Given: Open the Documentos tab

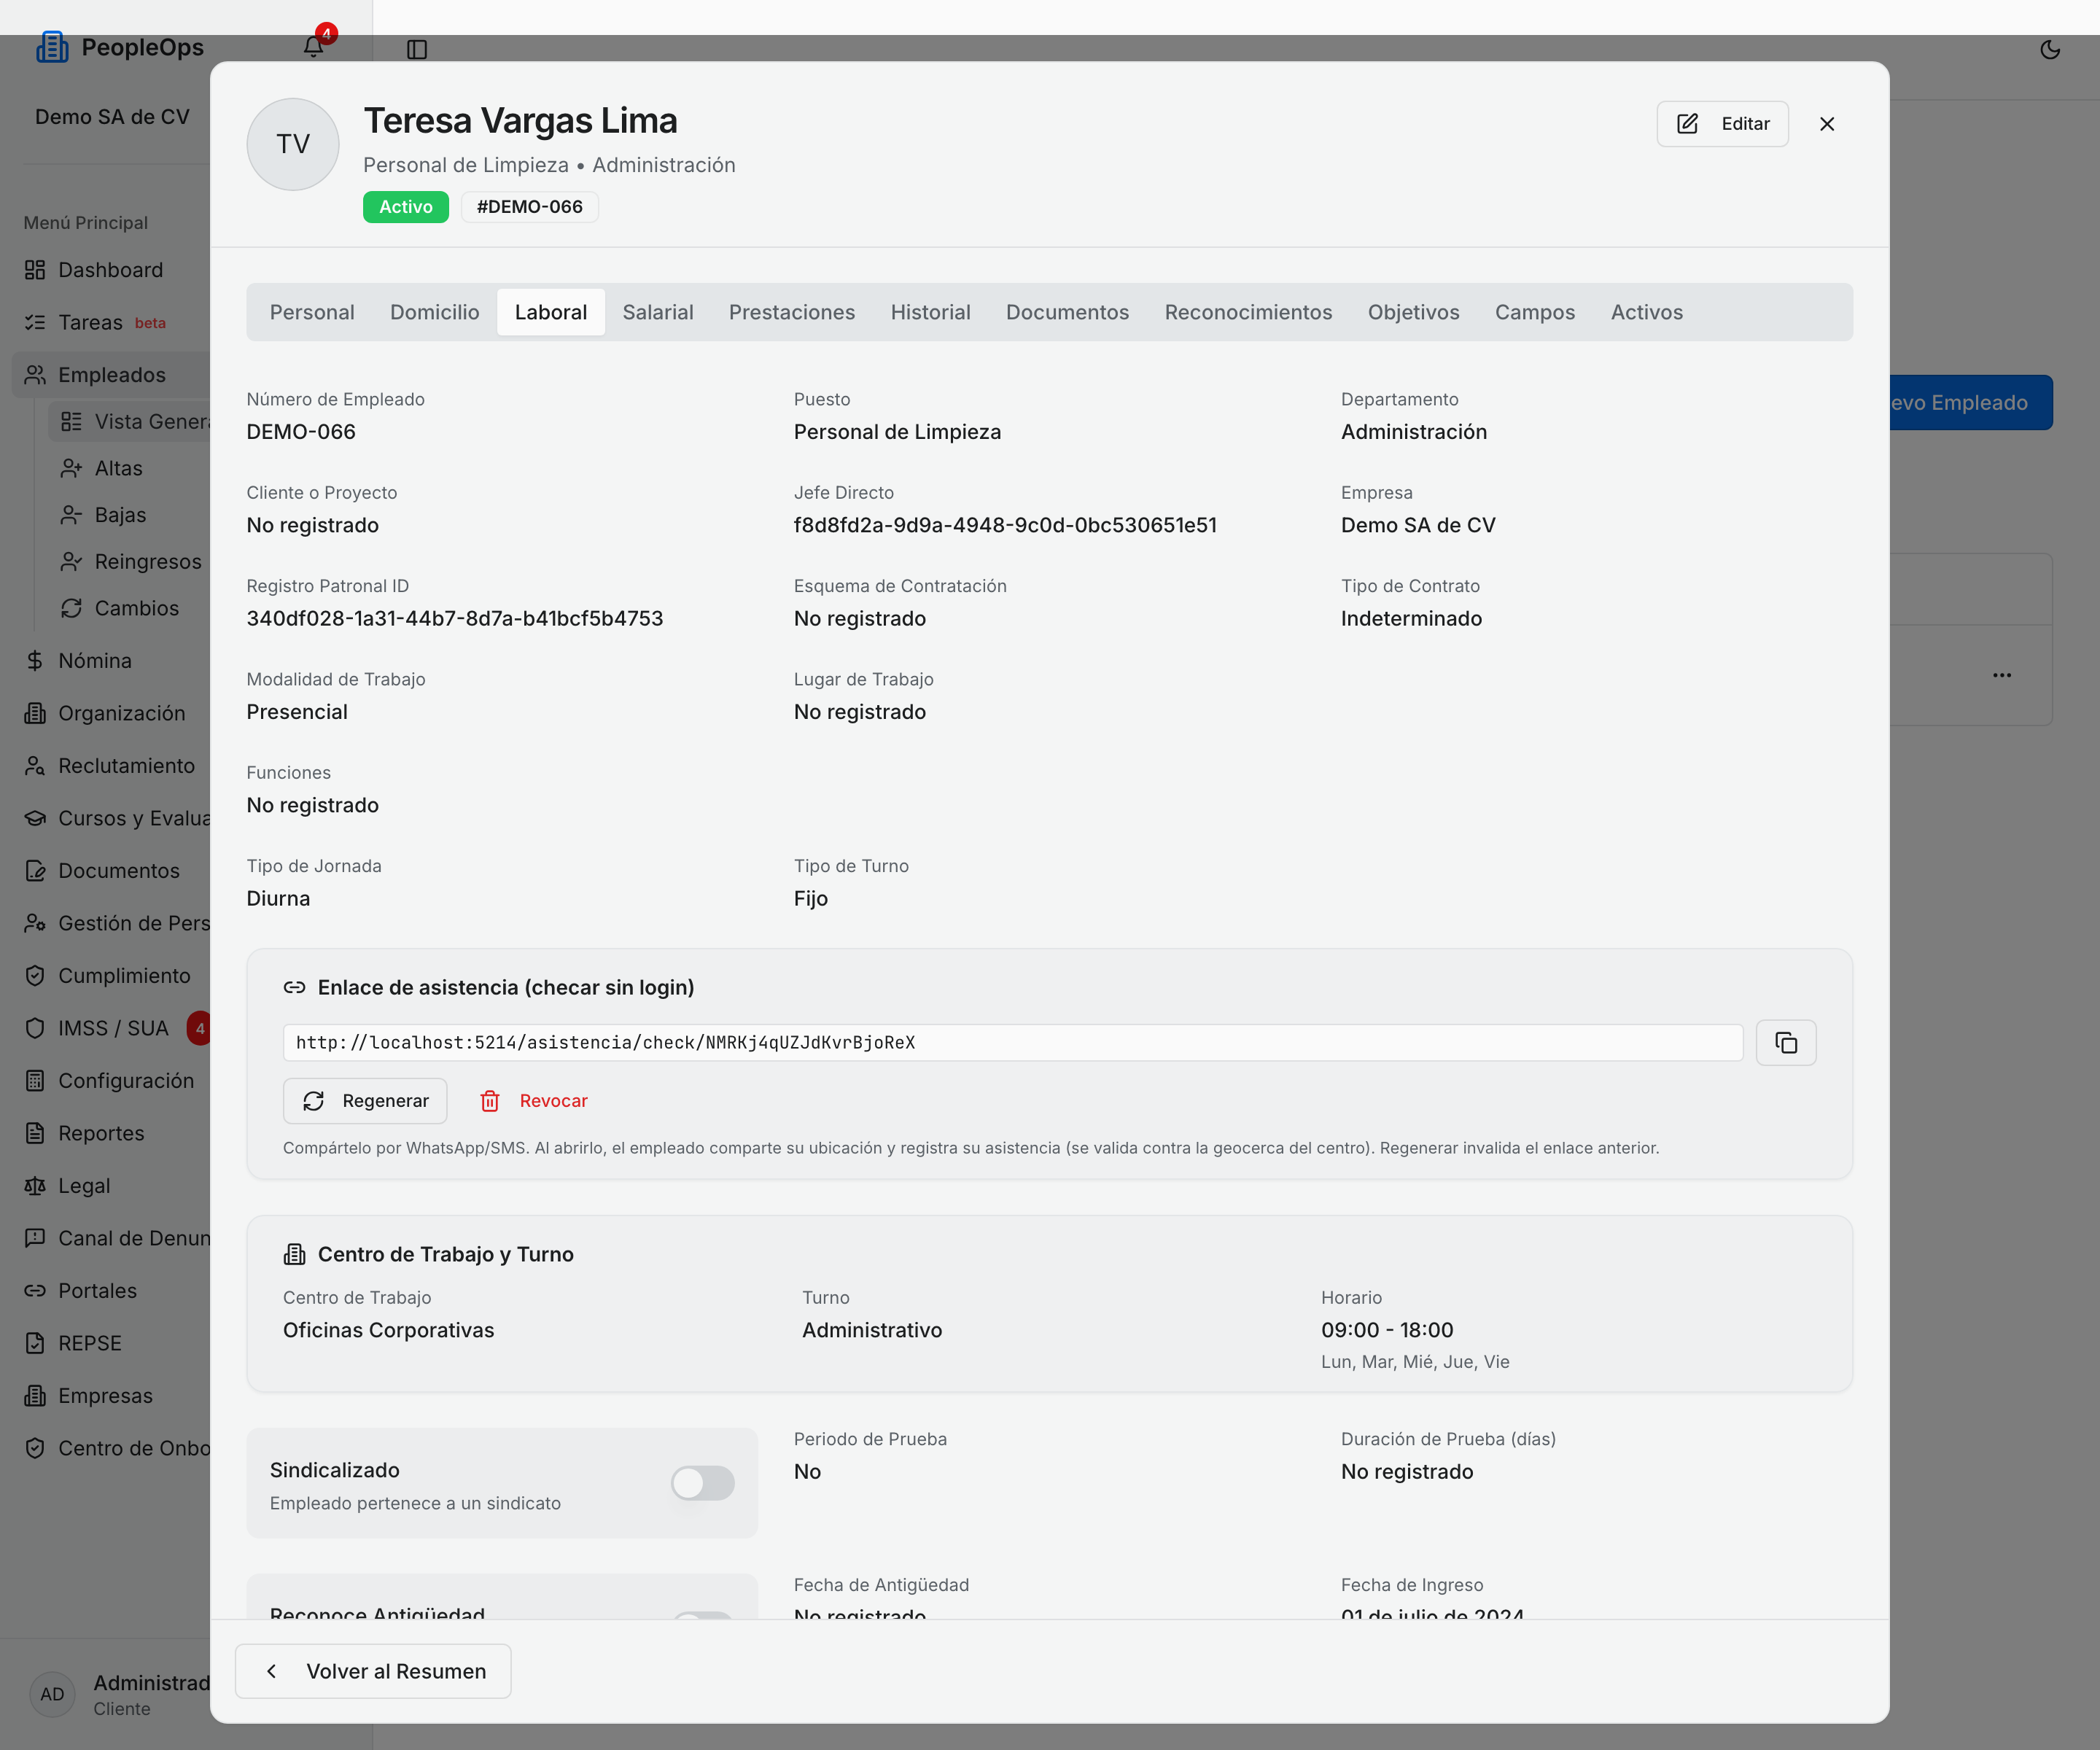Looking at the screenshot, I should 1067,312.
